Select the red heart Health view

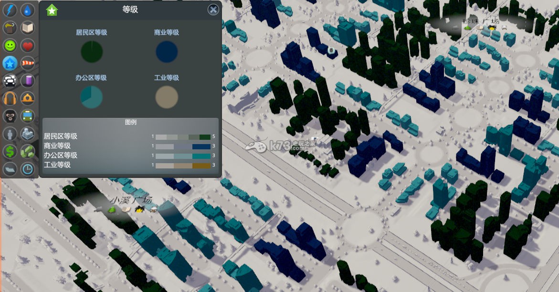(x=28, y=46)
